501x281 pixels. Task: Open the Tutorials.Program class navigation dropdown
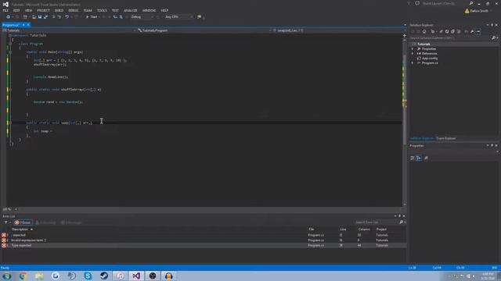tap(204, 30)
